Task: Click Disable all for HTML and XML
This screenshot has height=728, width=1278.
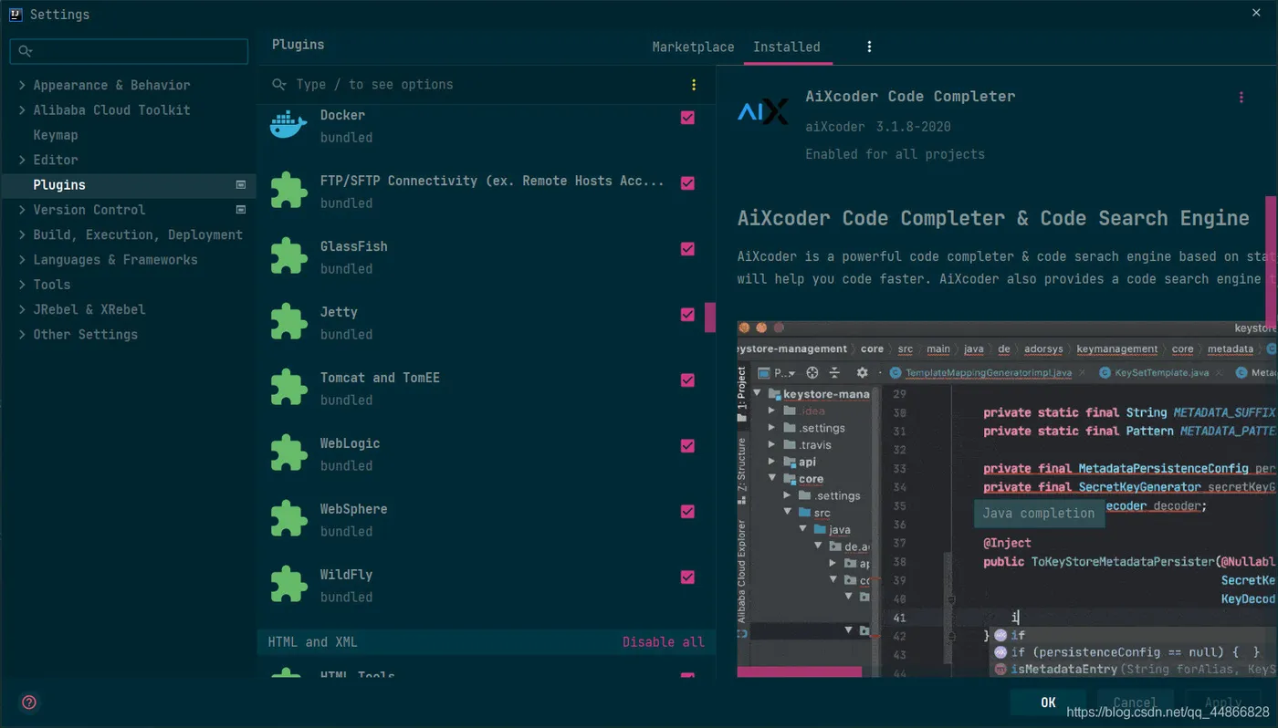Action: pos(664,642)
